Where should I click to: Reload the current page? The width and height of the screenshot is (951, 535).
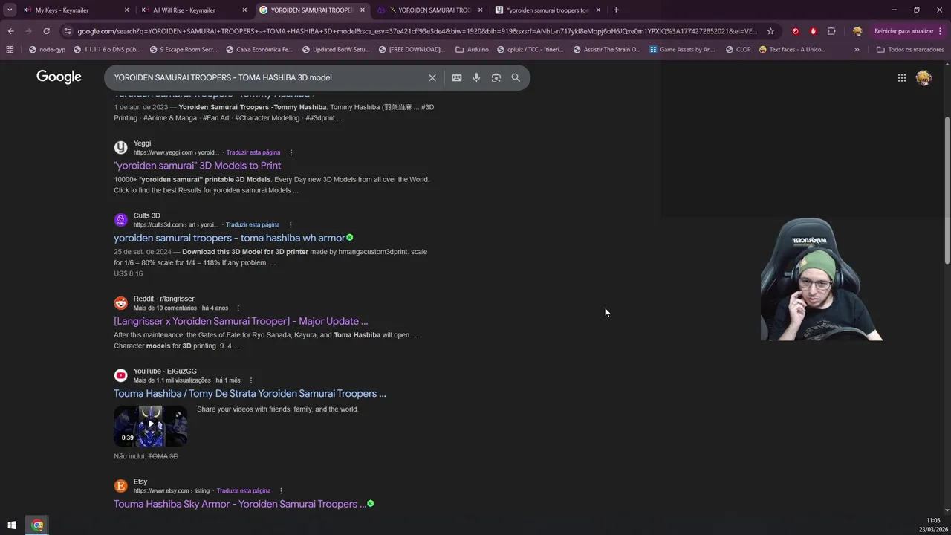coord(46,31)
